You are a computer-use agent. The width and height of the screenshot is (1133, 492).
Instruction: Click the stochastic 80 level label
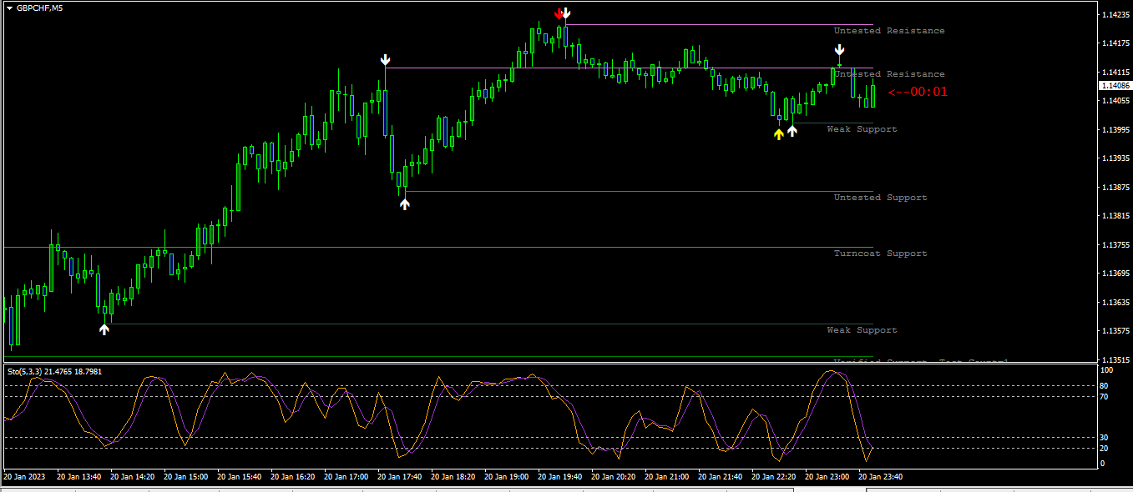[x=1105, y=386]
